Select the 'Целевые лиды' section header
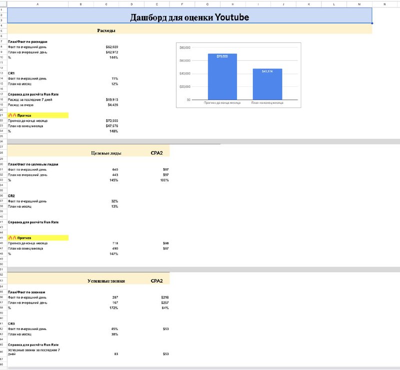This screenshot has height=370, width=400. point(106,153)
